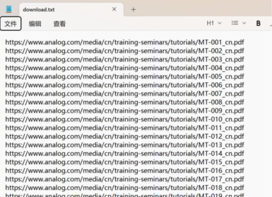Click the MT-001_cn.pdf URL line

(x=125, y=42)
